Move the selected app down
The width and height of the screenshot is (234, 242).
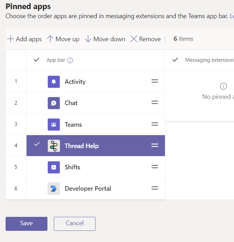[105, 39]
